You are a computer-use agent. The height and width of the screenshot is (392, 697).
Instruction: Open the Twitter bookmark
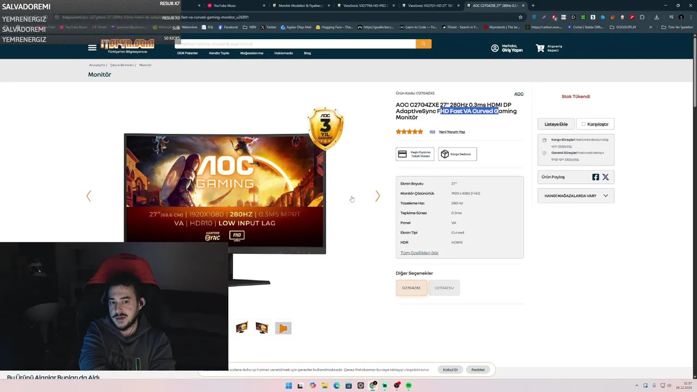click(x=268, y=27)
